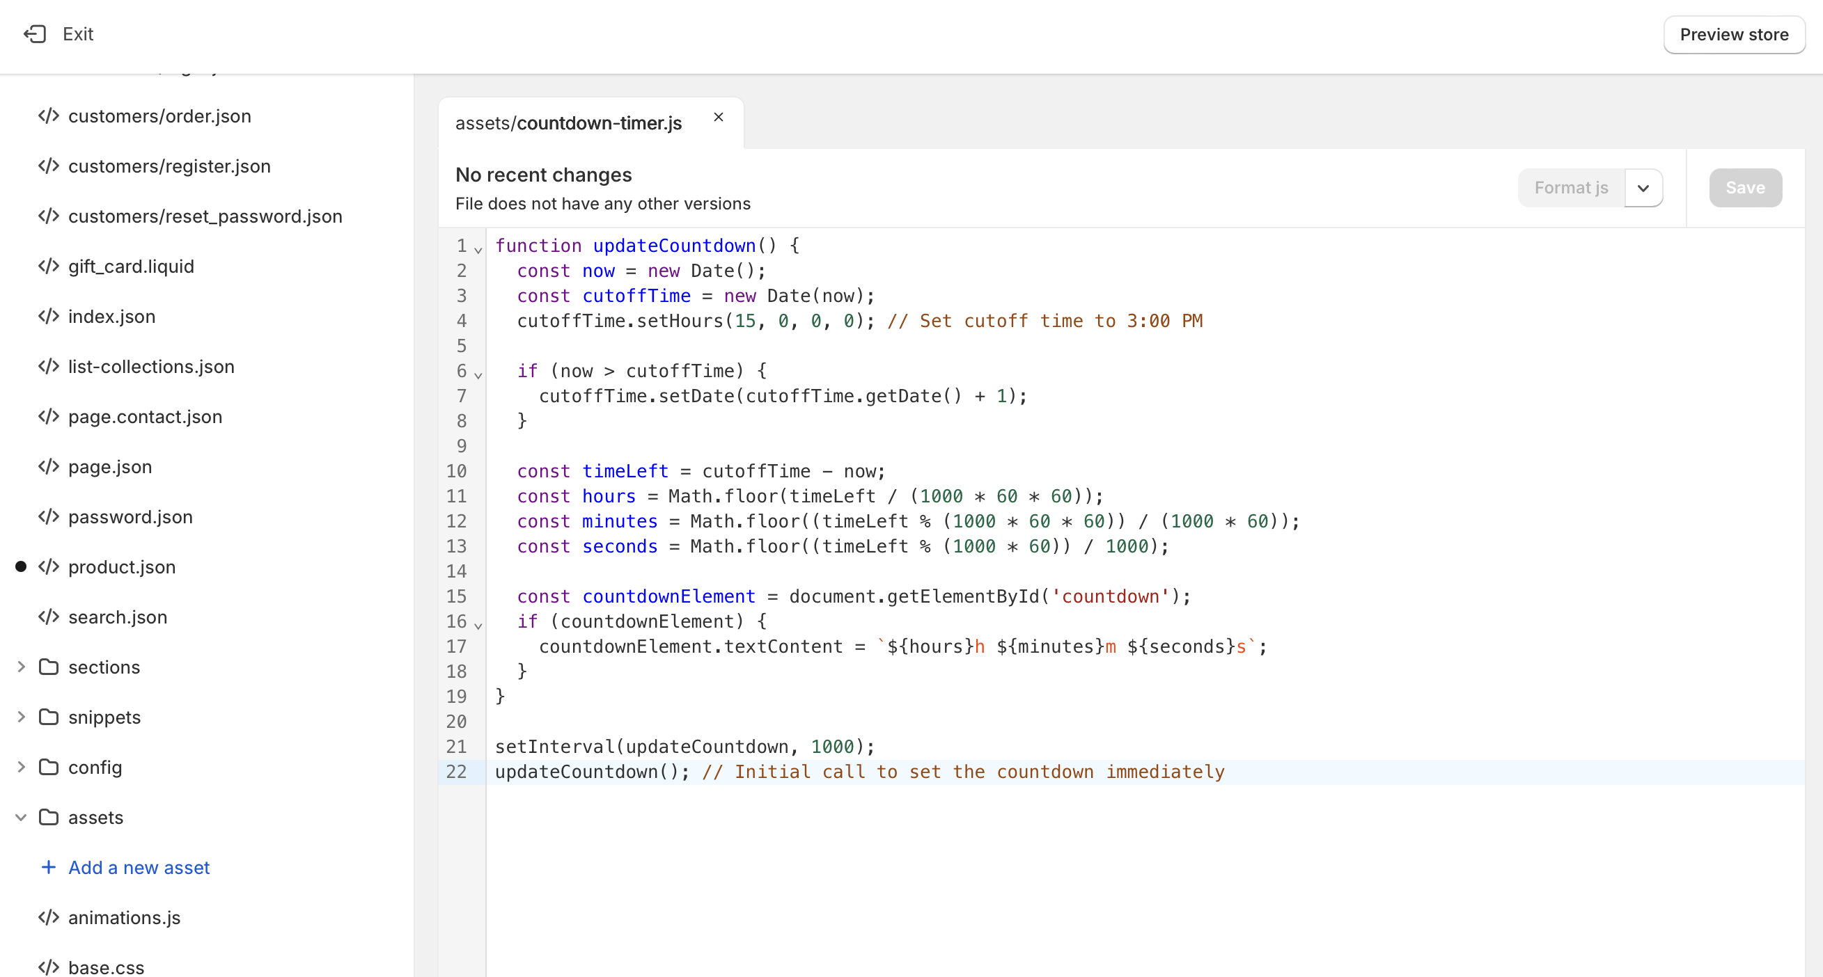This screenshot has height=977, width=1823.
Task: Click the config folder icon
Action: click(x=48, y=768)
